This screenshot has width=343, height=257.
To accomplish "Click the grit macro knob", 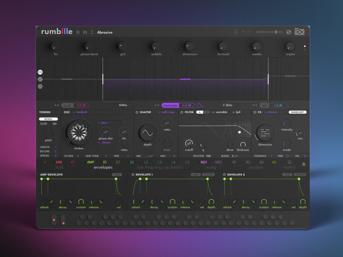I will (123, 46).
